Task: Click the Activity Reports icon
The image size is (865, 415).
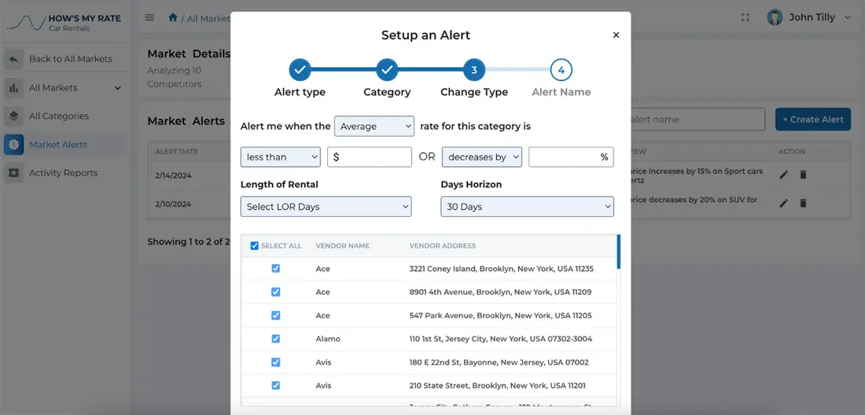Action: pos(13,173)
